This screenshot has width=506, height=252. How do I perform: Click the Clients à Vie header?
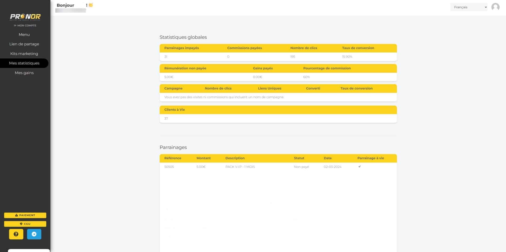pyautogui.click(x=174, y=110)
